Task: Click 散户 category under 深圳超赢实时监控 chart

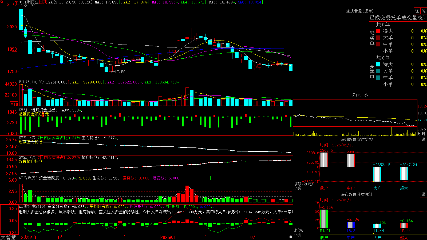Action: coord(324,188)
